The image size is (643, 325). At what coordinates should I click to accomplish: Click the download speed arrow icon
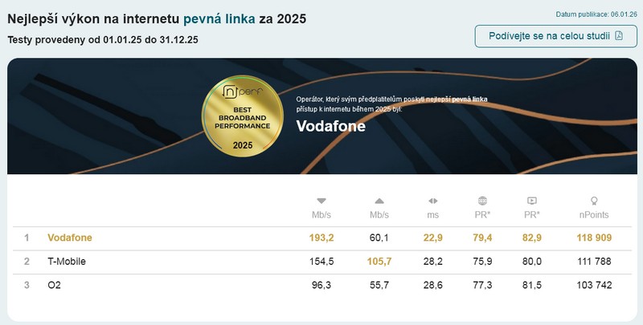pyautogui.click(x=321, y=201)
